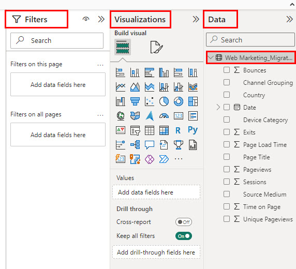Add the Key influencers visual
This screenshot has height=269, width=296.
[121, 145]
